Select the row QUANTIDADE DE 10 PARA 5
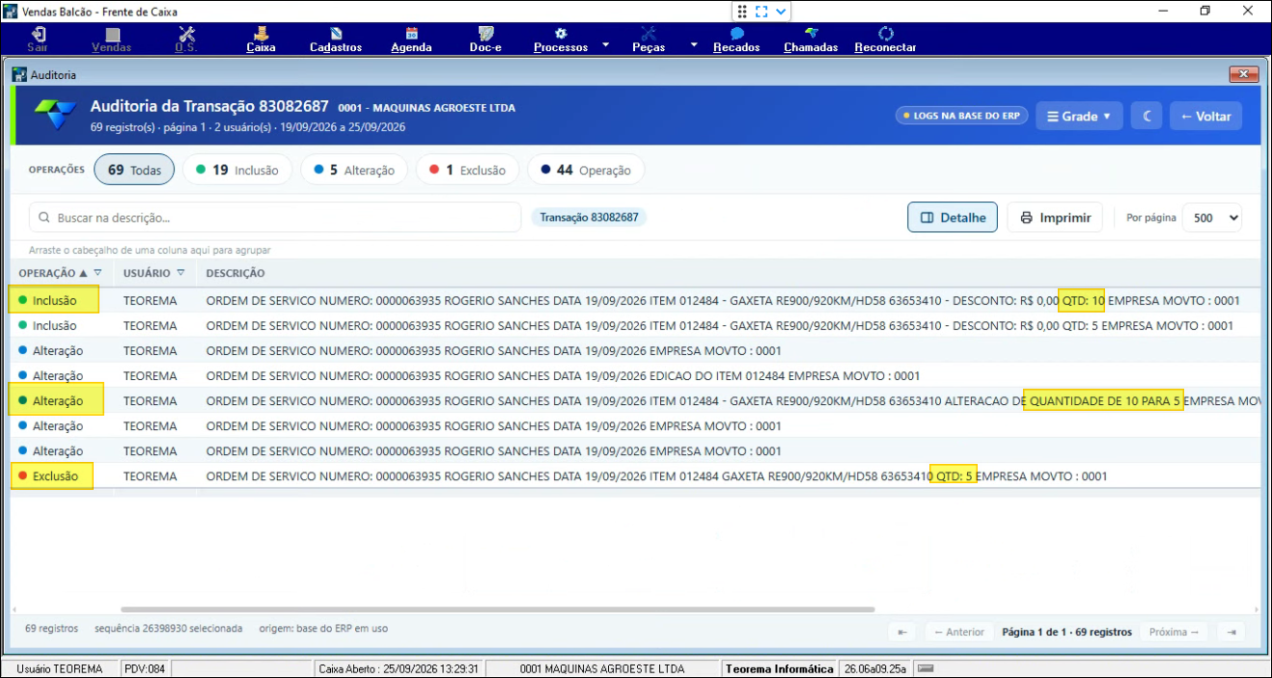The image size is (1272, 678). [x=635, y=401]
